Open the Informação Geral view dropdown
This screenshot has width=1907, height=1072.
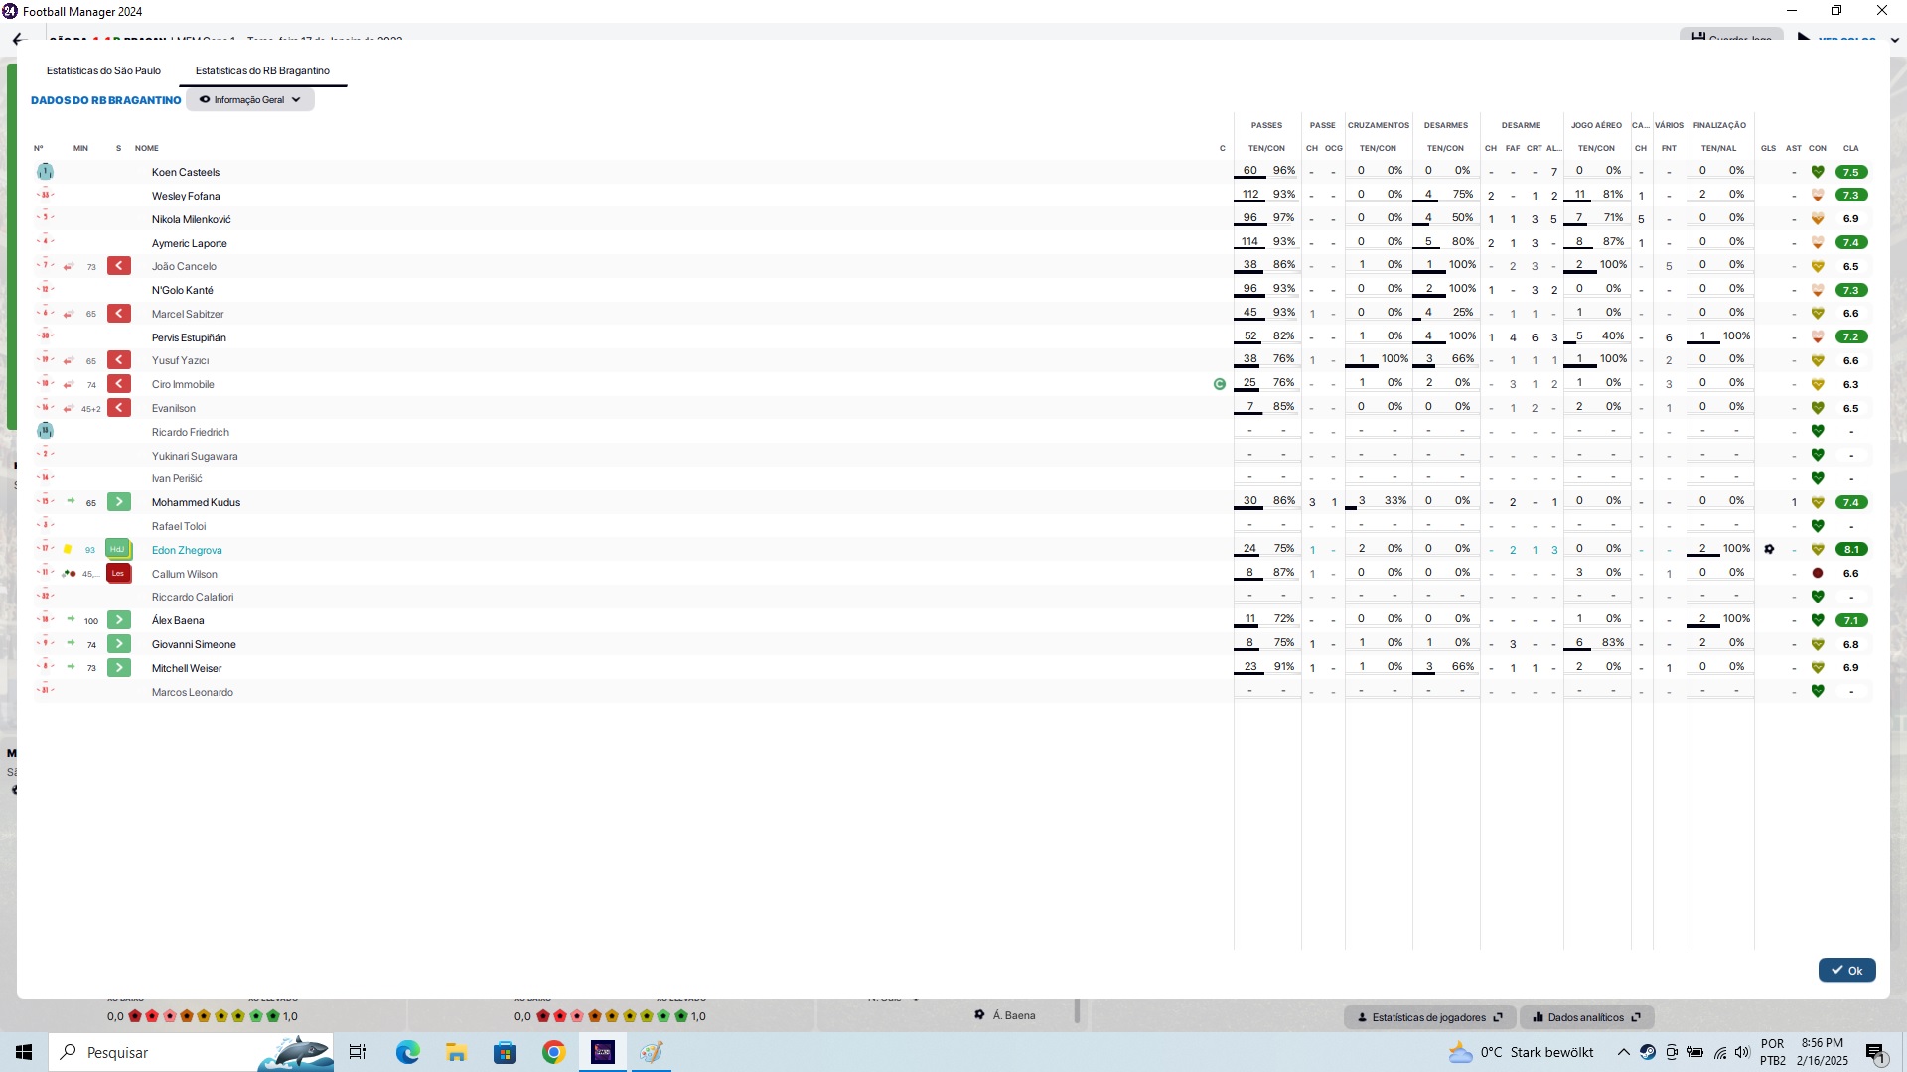tap(250, 100)
